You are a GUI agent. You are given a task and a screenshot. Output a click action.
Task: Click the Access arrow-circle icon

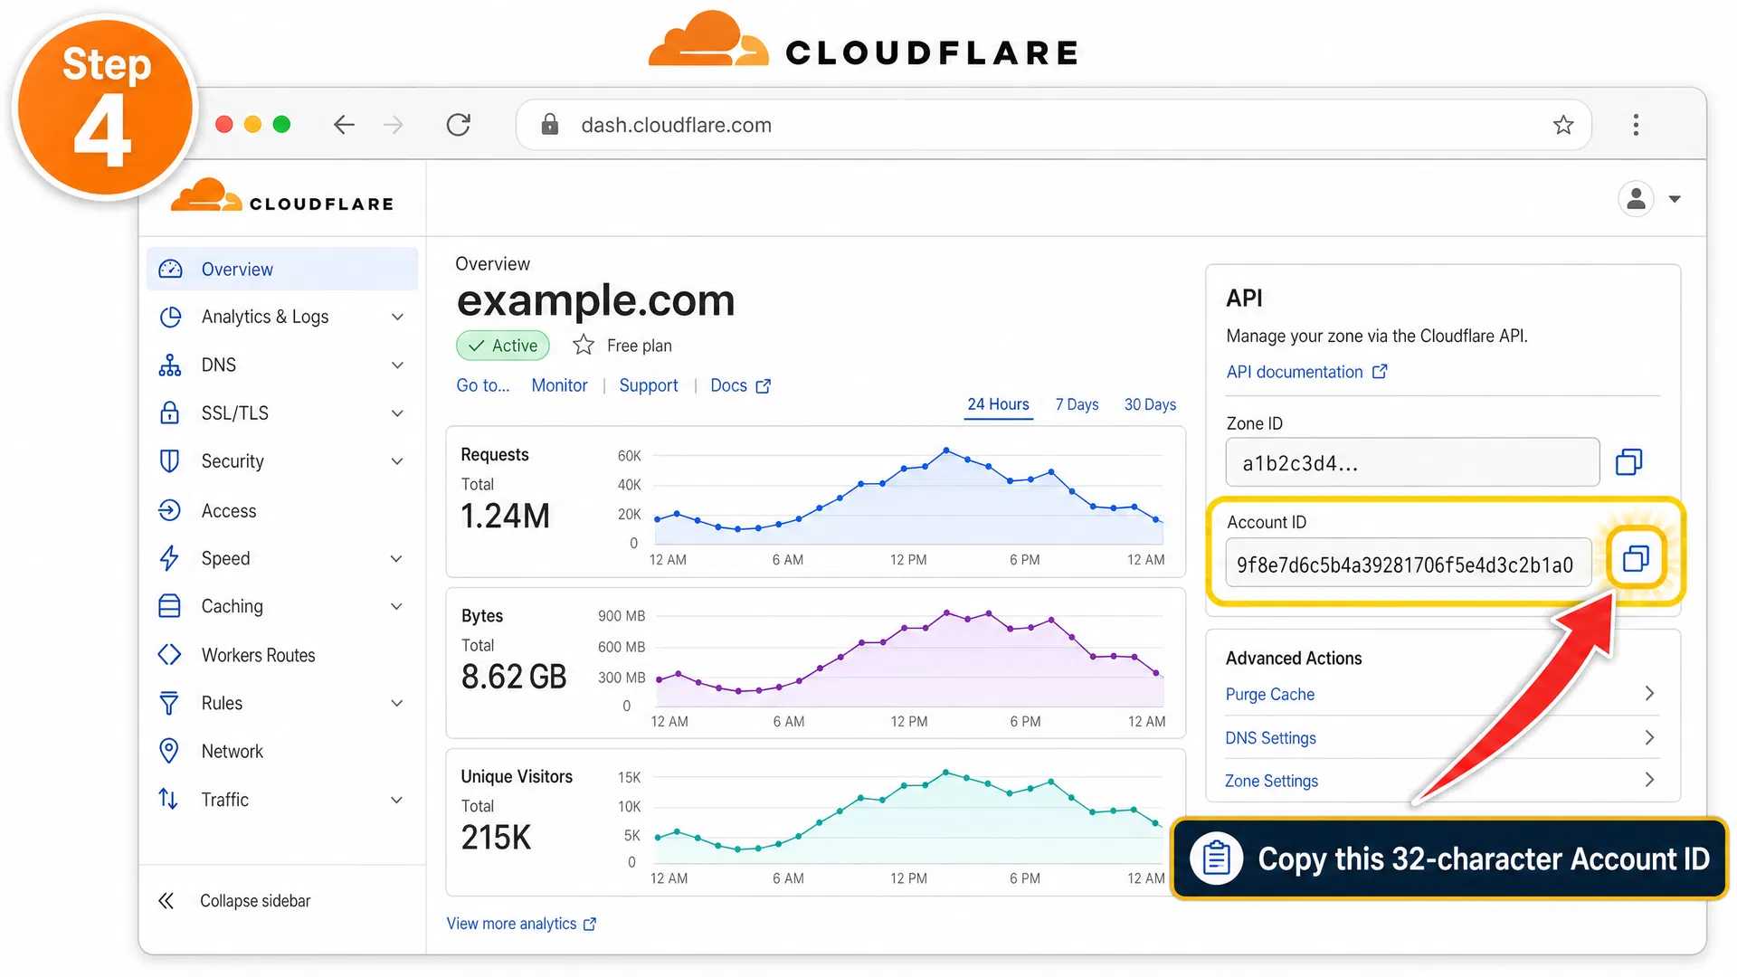coord(169,510)
